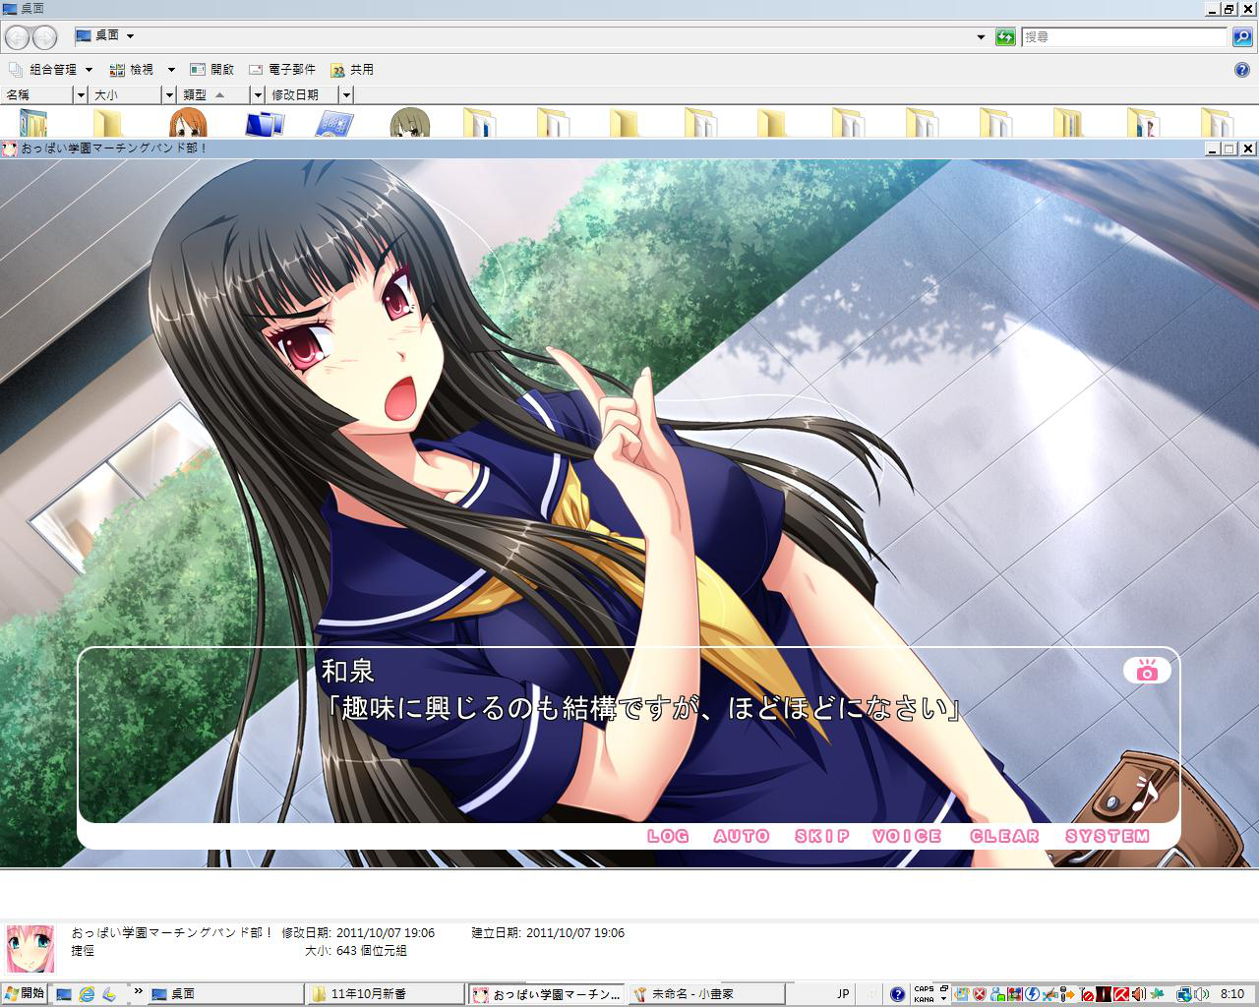Select the orange-haired character shortcut icon
This screenshot has width=1259, height=1007.
(187, 122)
